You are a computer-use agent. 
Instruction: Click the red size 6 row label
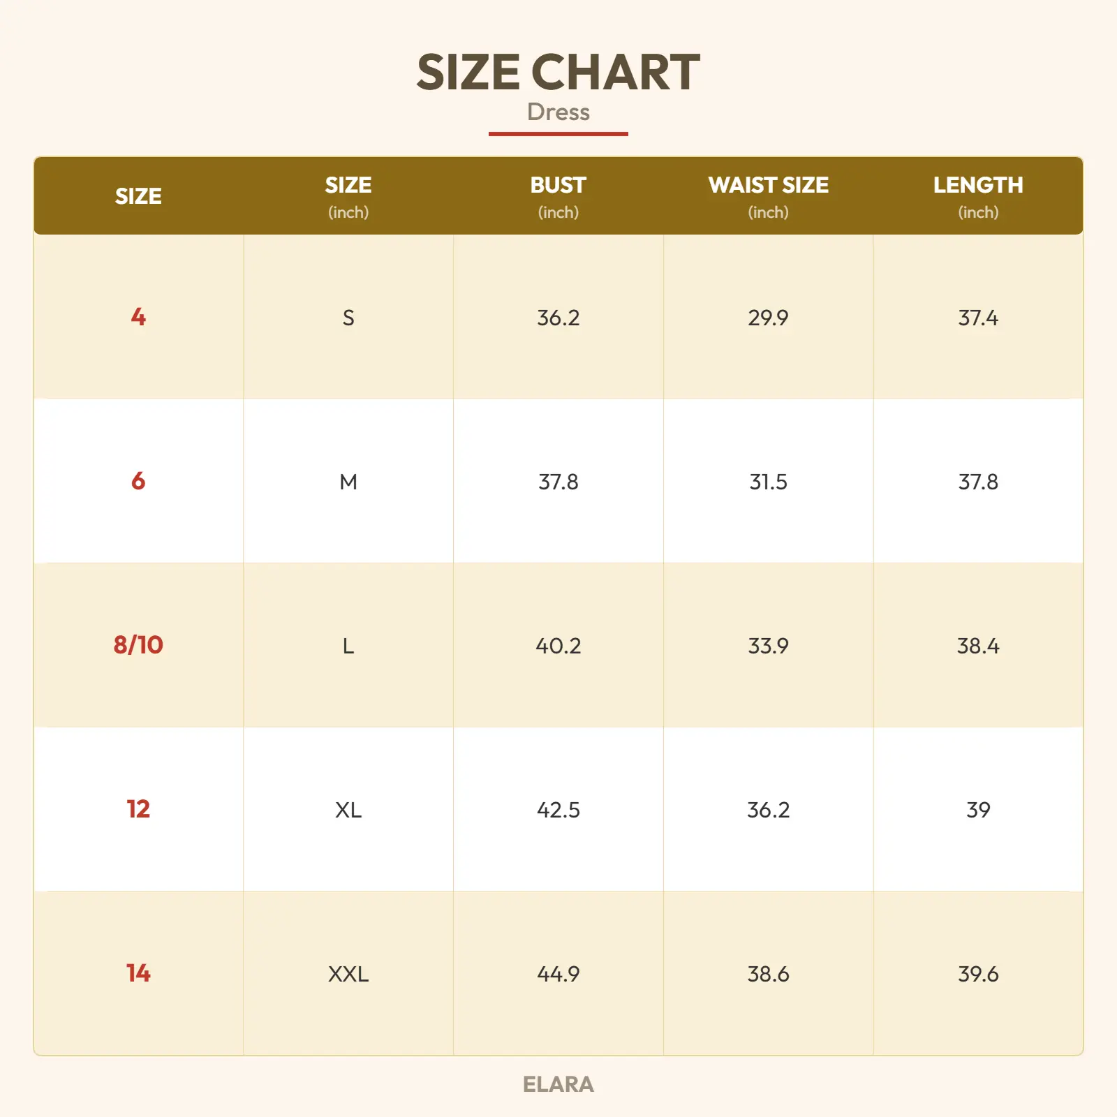[138, 481]
